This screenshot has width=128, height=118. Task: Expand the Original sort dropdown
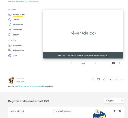[114, 101]
